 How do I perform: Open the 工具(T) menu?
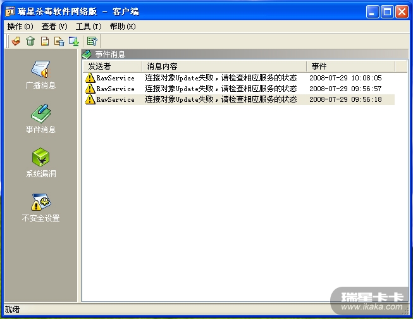point(89,27)
